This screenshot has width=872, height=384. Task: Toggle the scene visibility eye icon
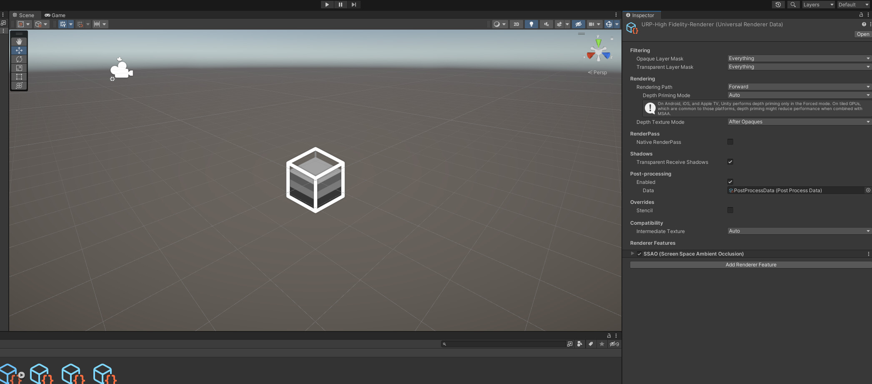[579, 24]
